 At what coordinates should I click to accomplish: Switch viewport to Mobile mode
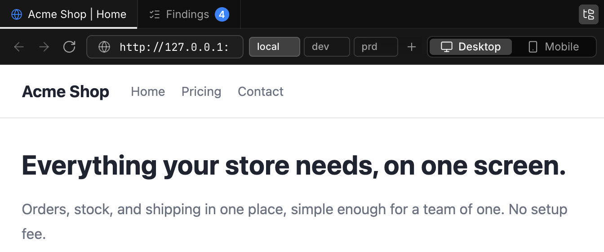tap(554, 47)
